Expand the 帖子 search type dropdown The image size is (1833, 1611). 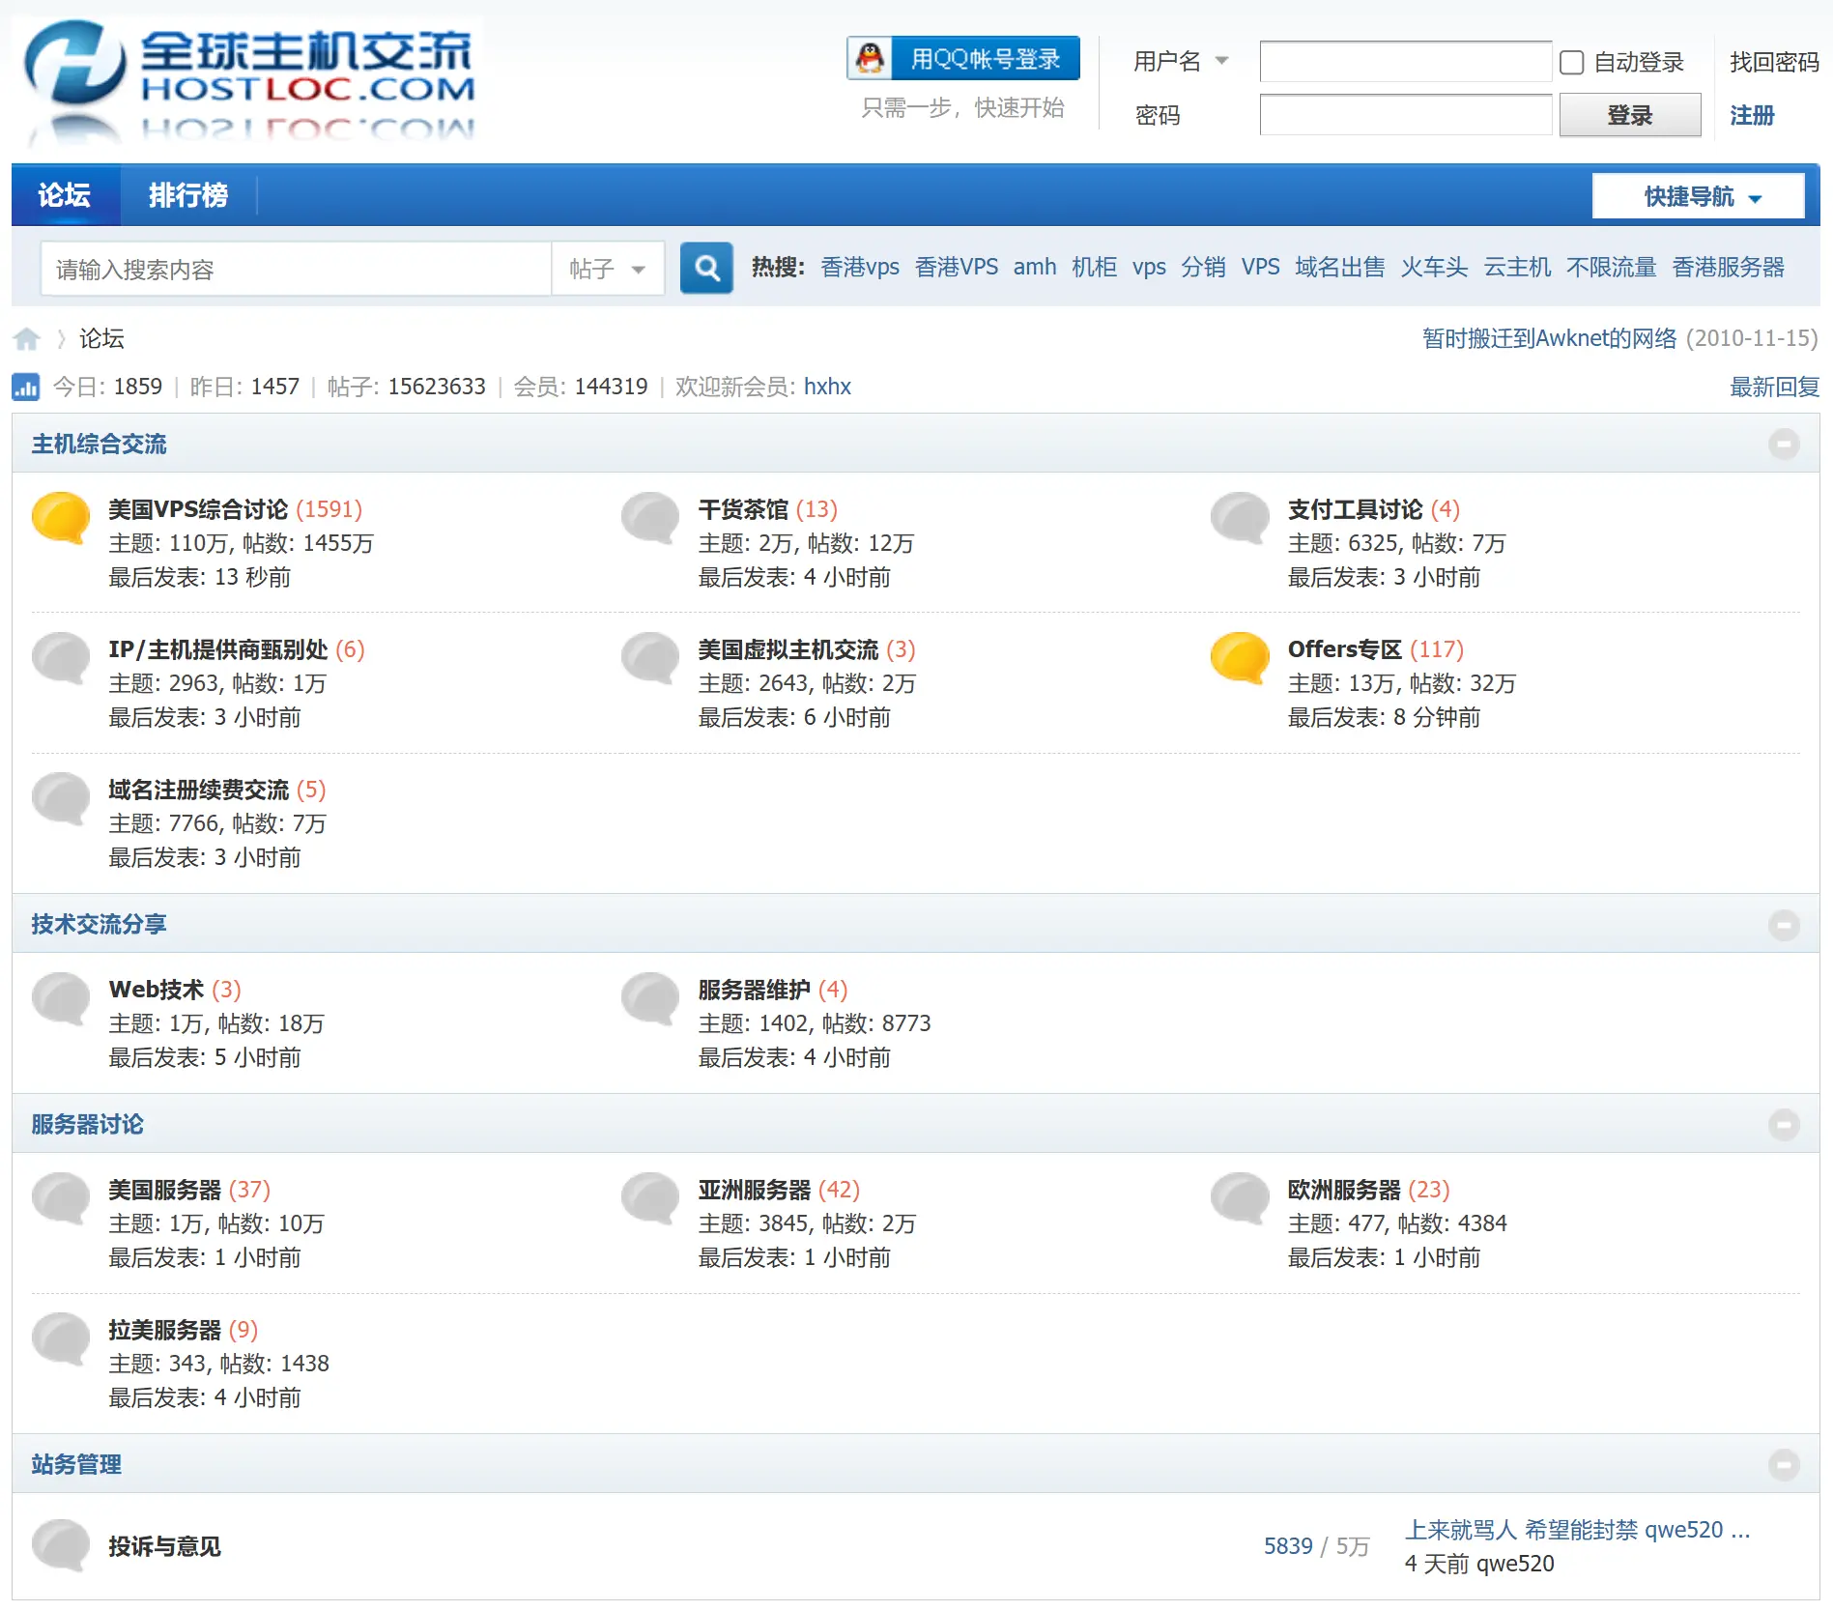pos(607,269)
